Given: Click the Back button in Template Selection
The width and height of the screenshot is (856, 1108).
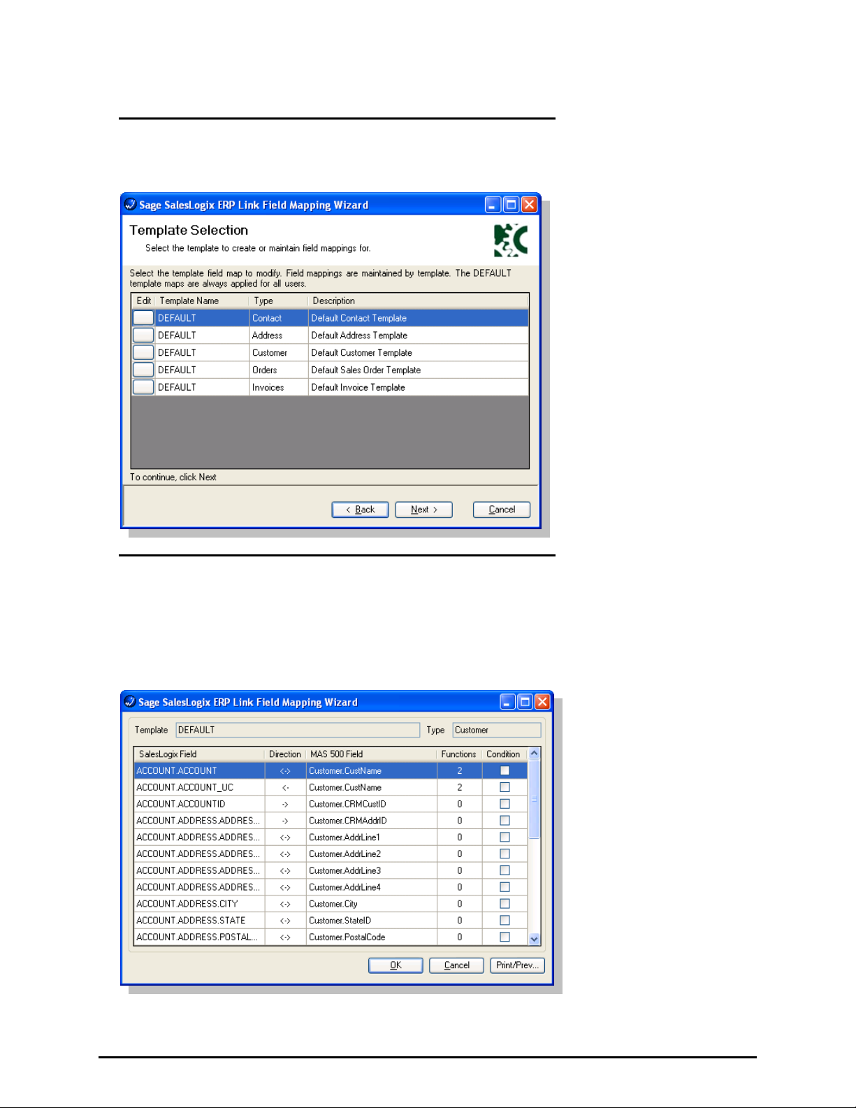Looking at the screenshot, I should point(360,510).
